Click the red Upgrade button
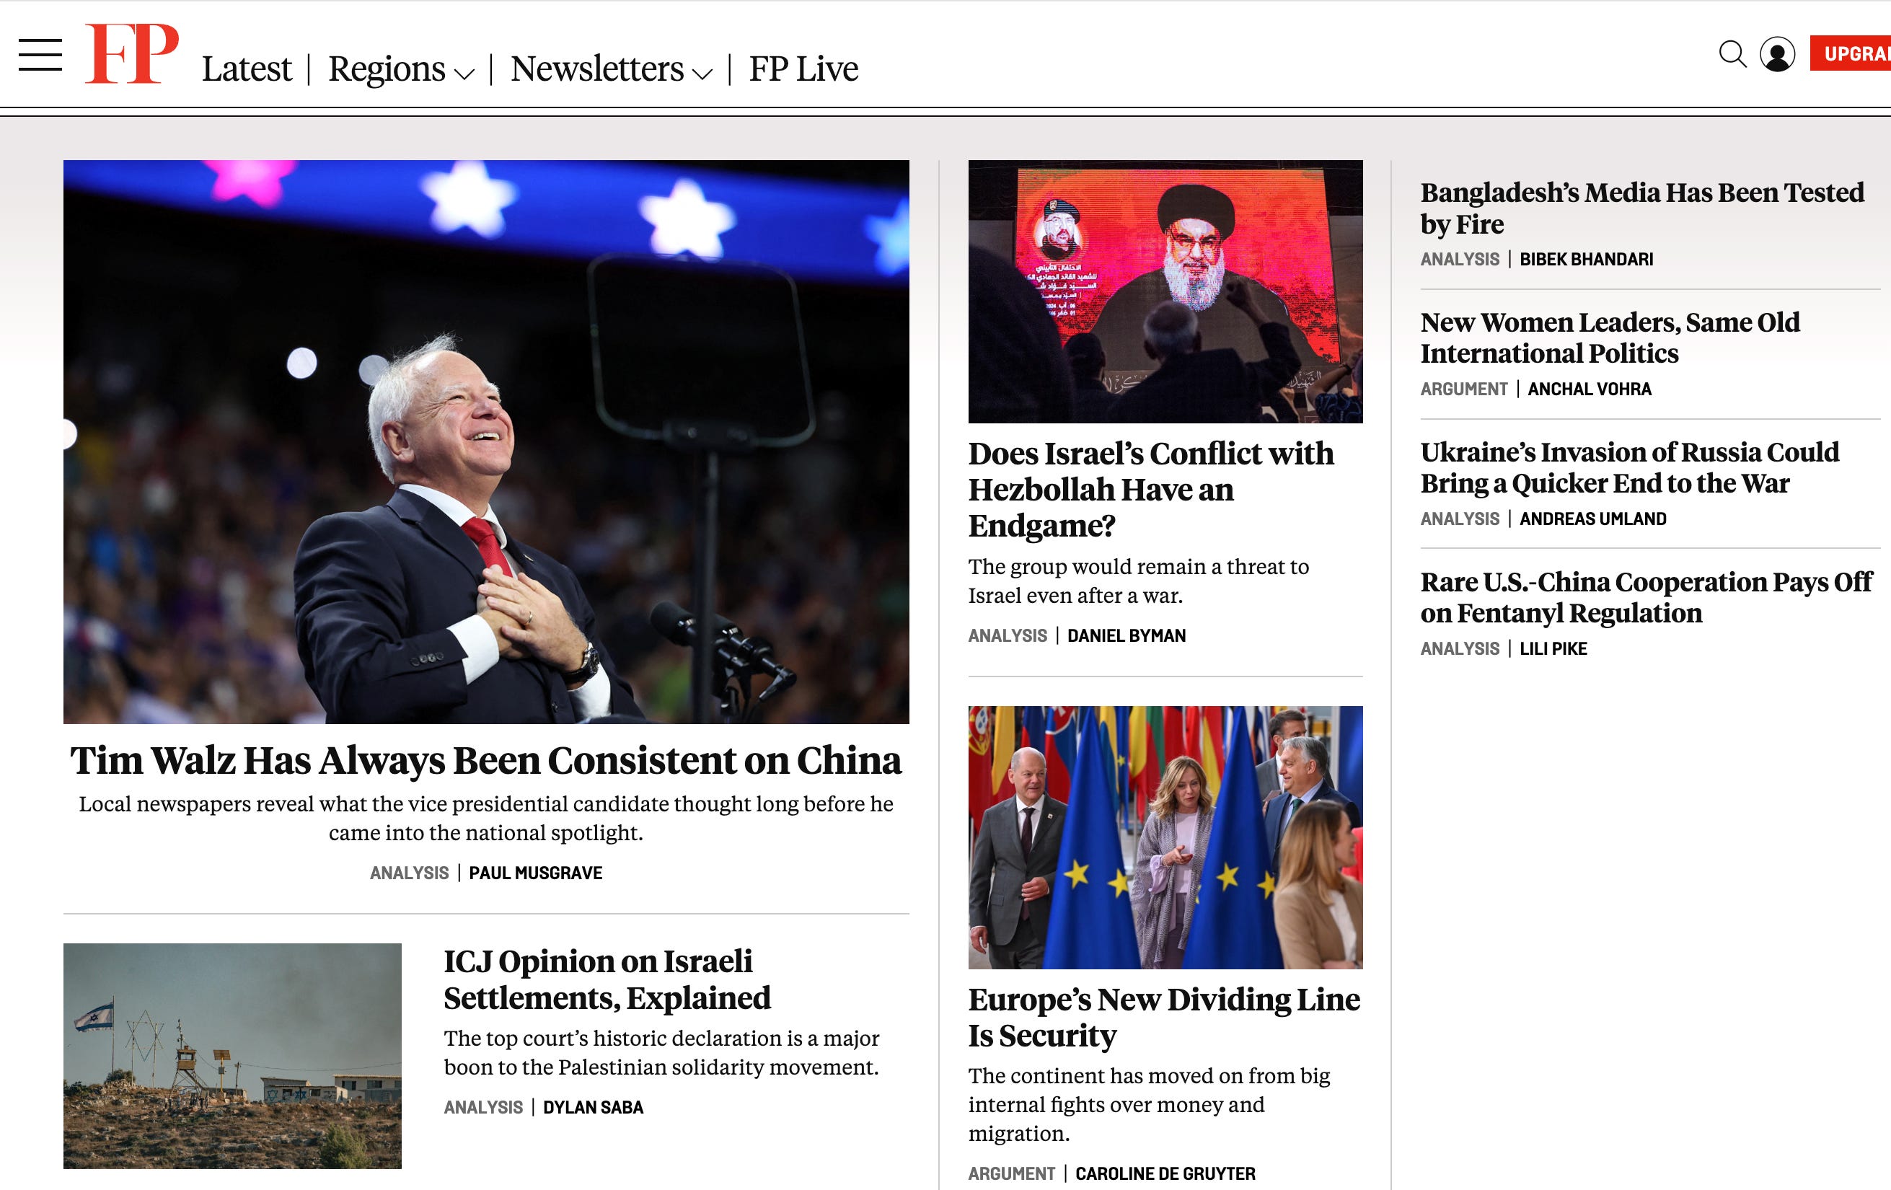1891x1190 pixels. (1851, 53)
